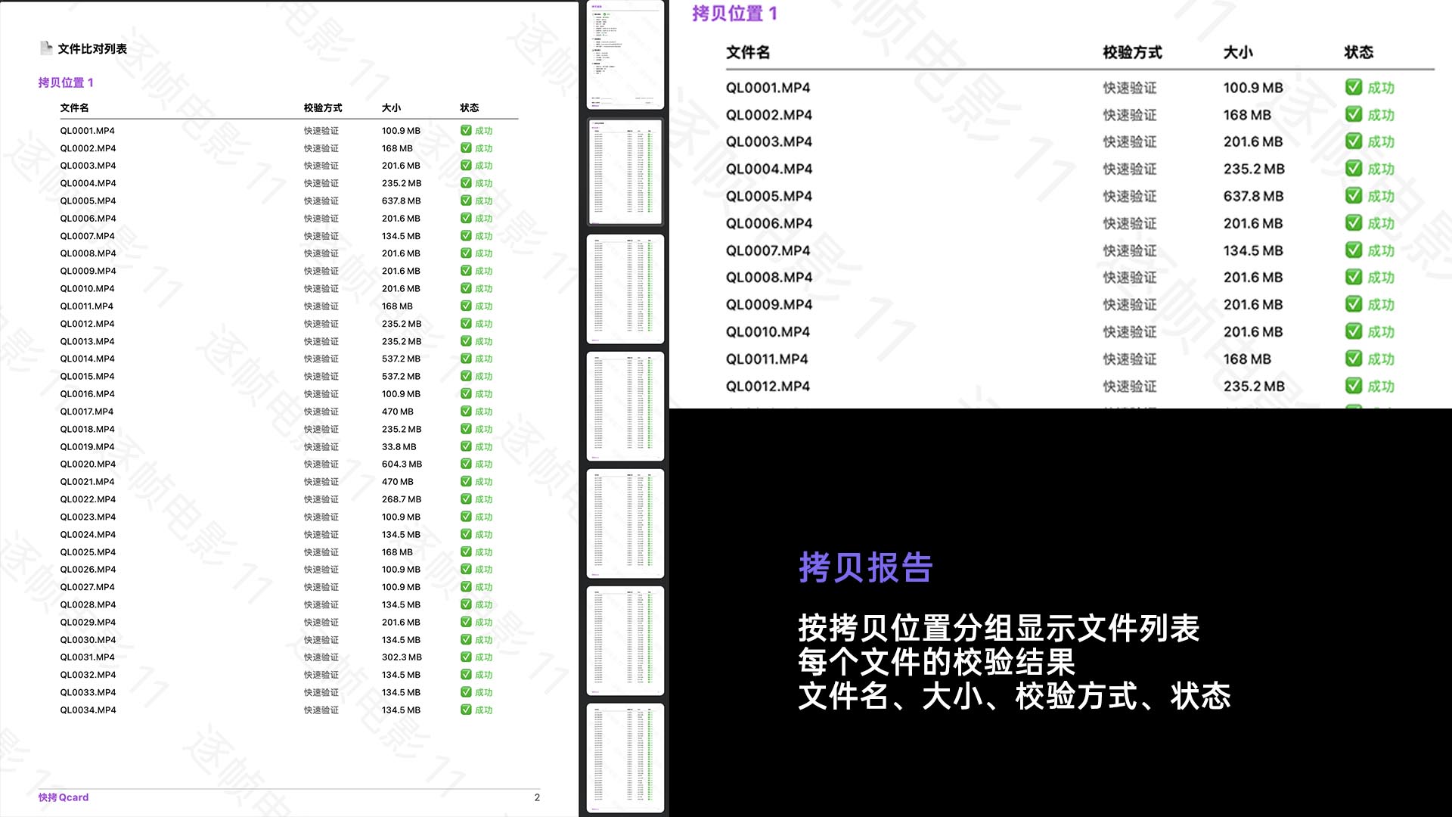The width and height of the screenshot is (1452, 817).
Task: Click success status icon for QL0010.MP4 in right panel
Action: [x=1353, y=331]
